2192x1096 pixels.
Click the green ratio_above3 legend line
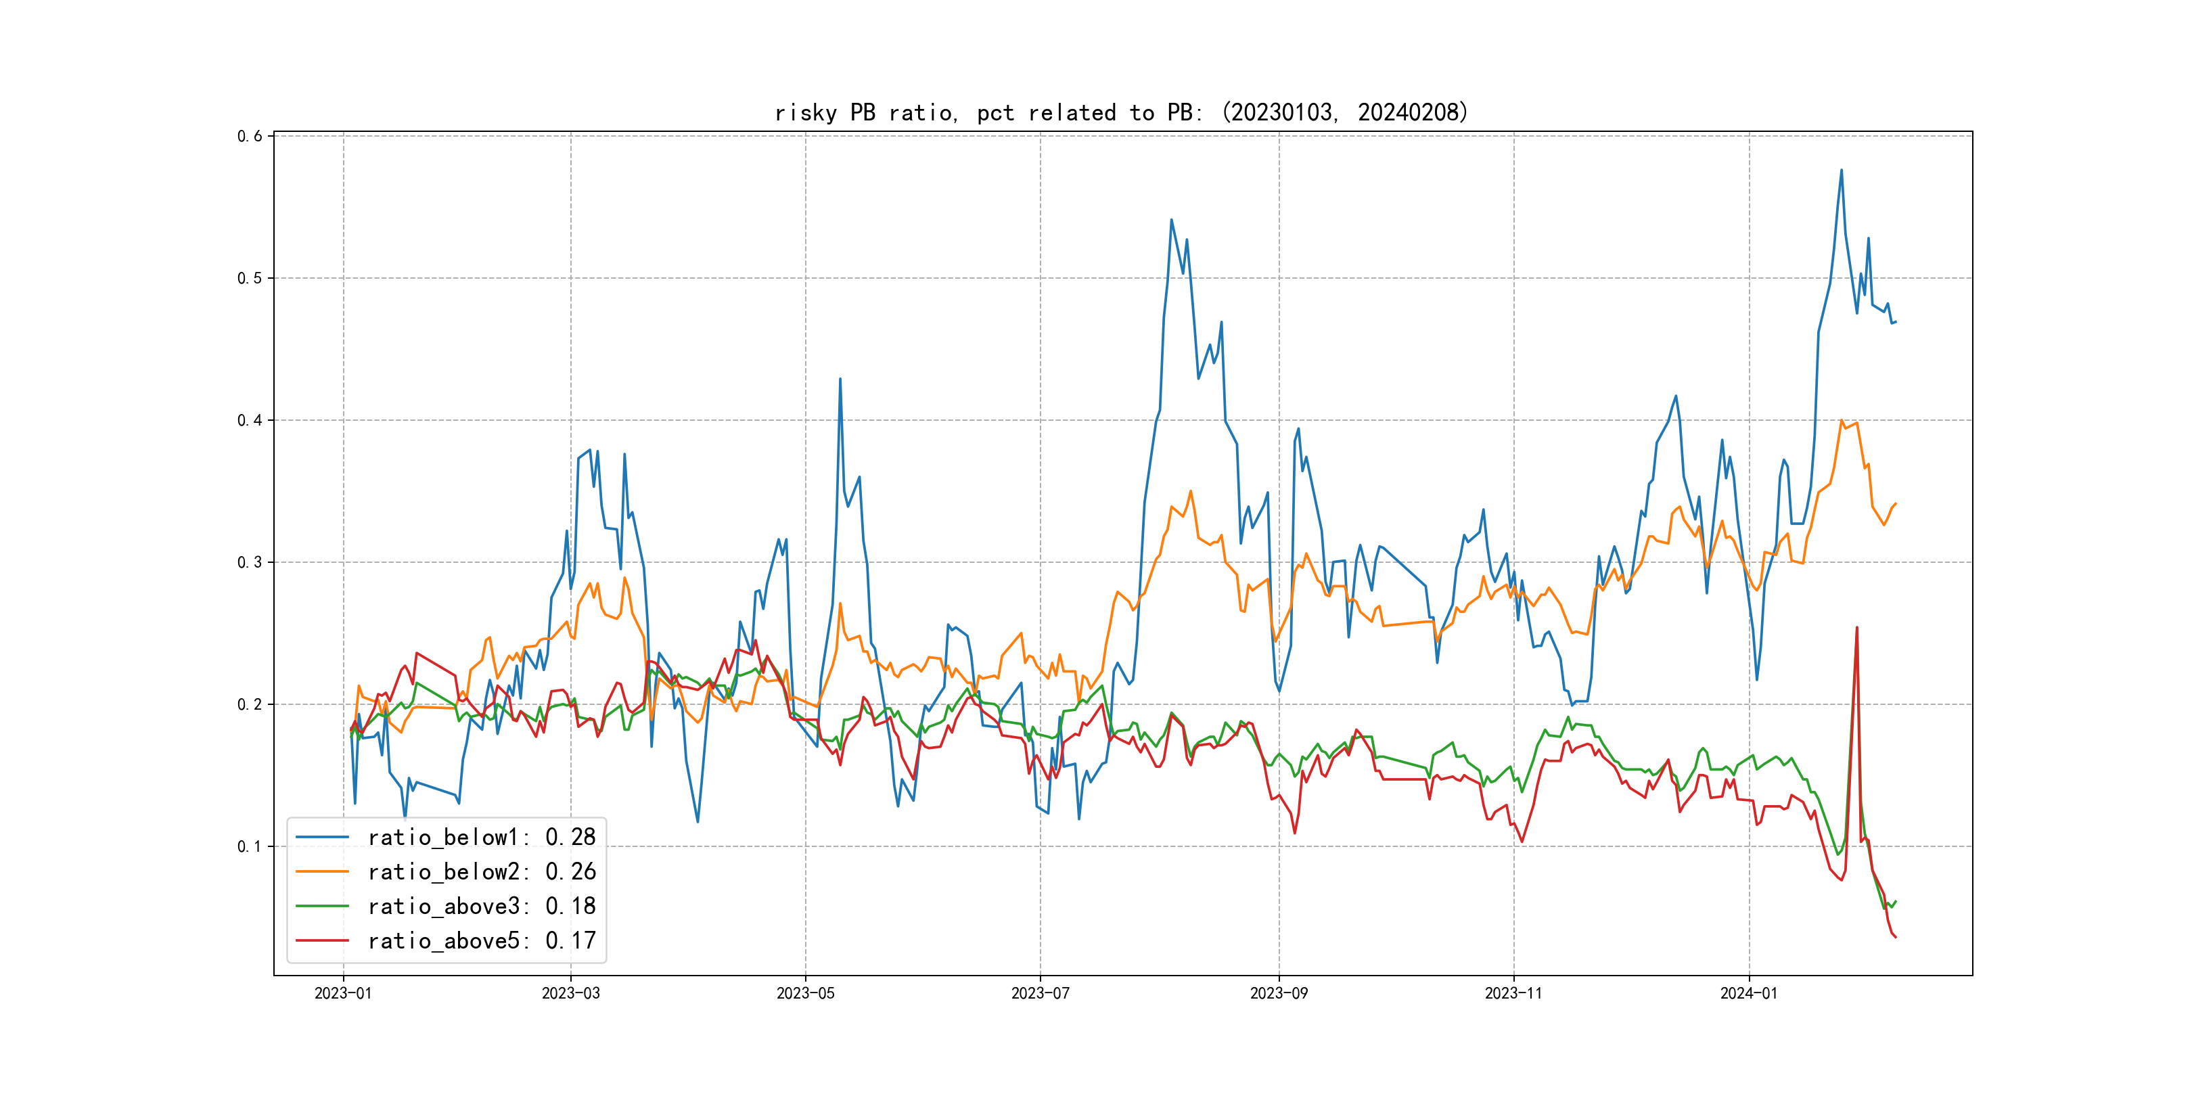321,907
